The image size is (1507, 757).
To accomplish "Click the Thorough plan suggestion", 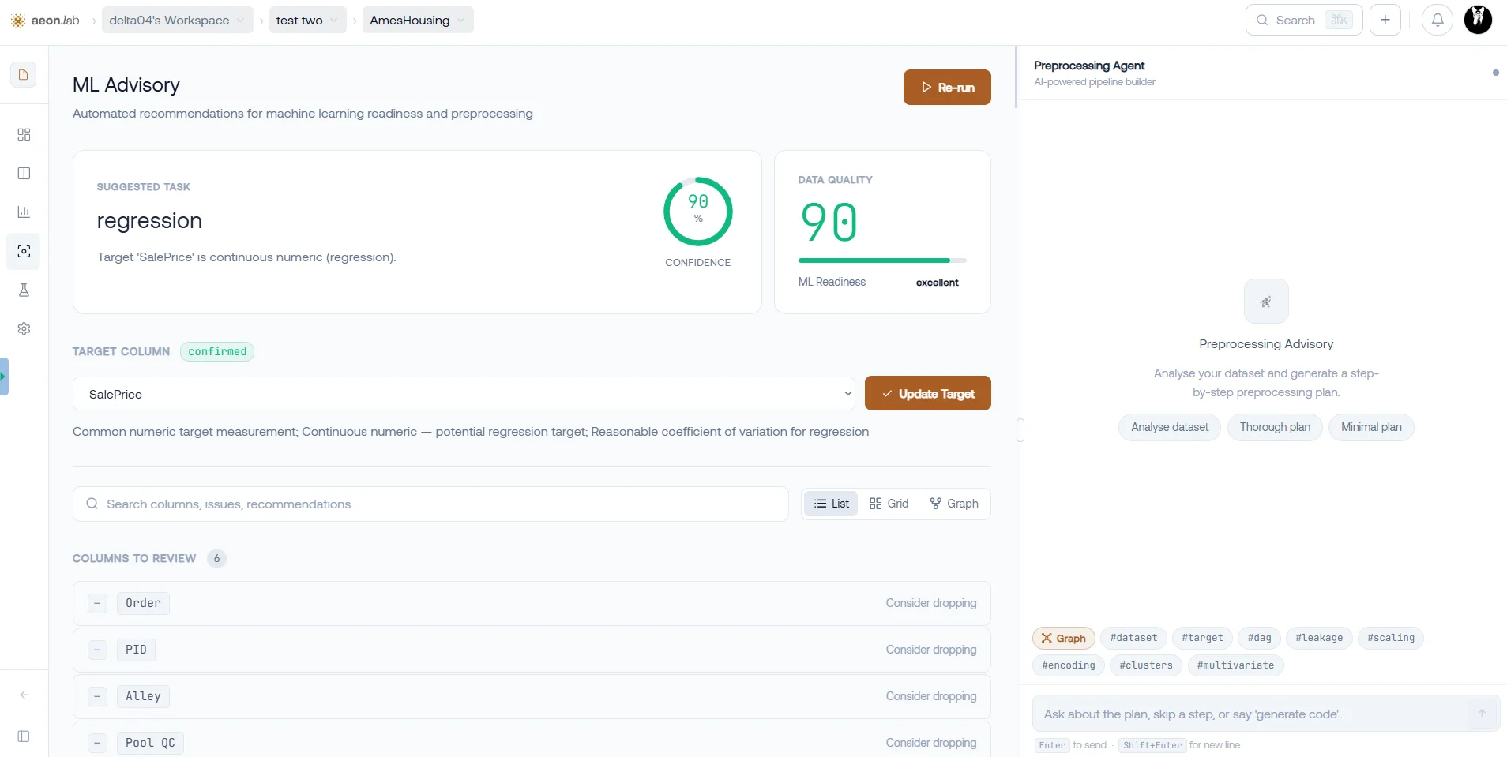I will pos(1275,427).
